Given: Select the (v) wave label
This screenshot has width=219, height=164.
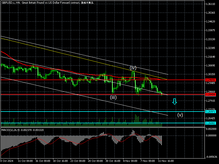Looking at the screenshot, I should (180, 115).
